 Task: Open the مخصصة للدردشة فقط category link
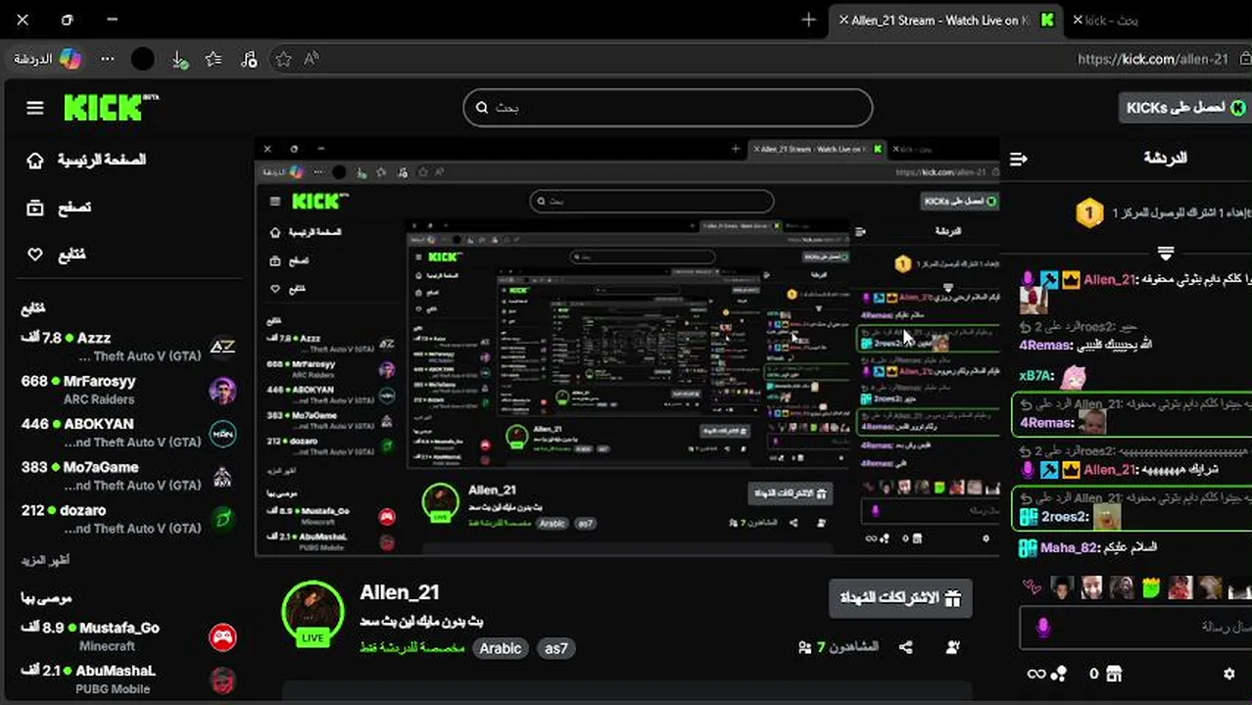tap(412, 648)
